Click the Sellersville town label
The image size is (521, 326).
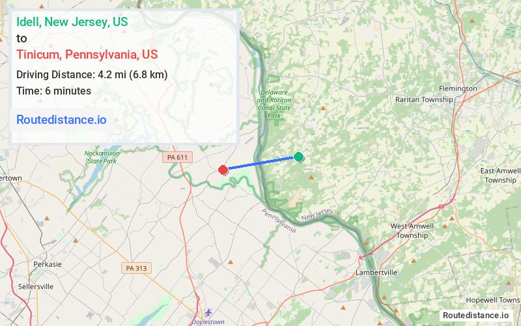tap(36, 286)
